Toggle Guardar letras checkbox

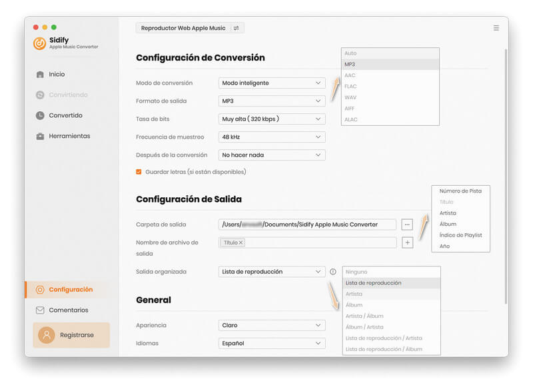coord(139,172)
